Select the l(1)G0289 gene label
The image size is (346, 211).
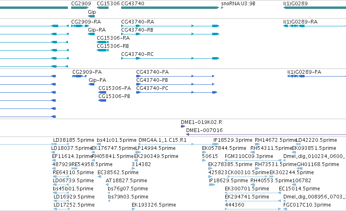(295, 4)
